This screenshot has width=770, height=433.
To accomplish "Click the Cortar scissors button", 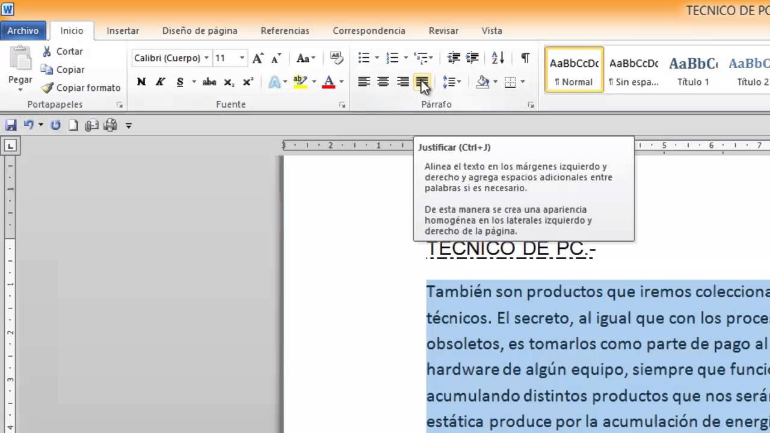I will (62, 52).
